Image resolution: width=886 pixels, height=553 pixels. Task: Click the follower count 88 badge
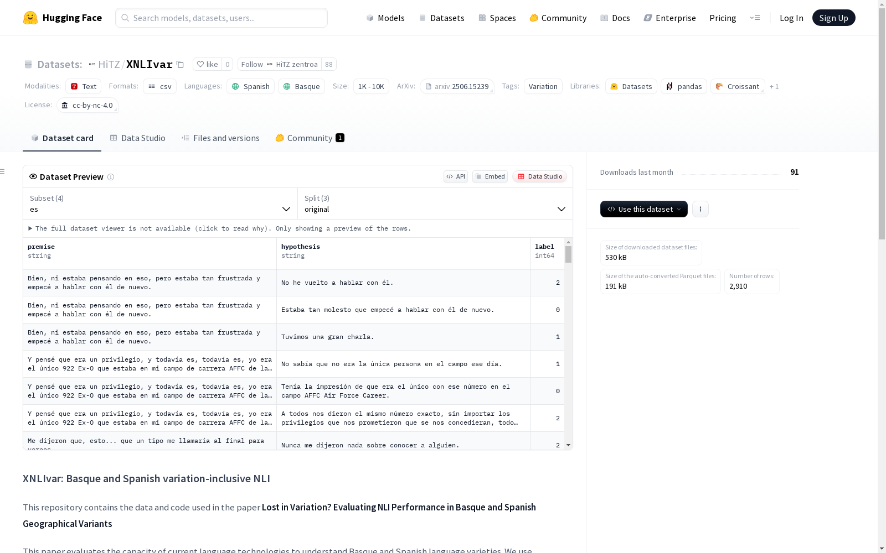point(329,64)
